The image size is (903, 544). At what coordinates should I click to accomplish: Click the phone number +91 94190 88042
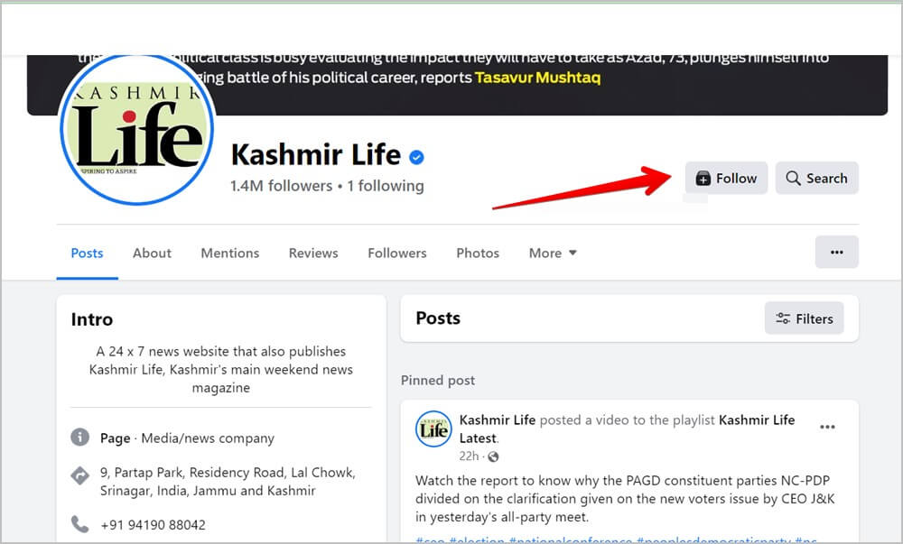(x=153, y=524)
